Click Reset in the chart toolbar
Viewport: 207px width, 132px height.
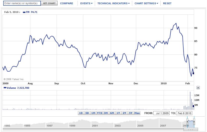click(167, 3)
